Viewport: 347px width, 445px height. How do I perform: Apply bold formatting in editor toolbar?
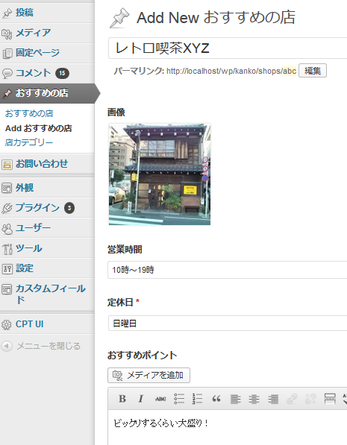[122, 399]
